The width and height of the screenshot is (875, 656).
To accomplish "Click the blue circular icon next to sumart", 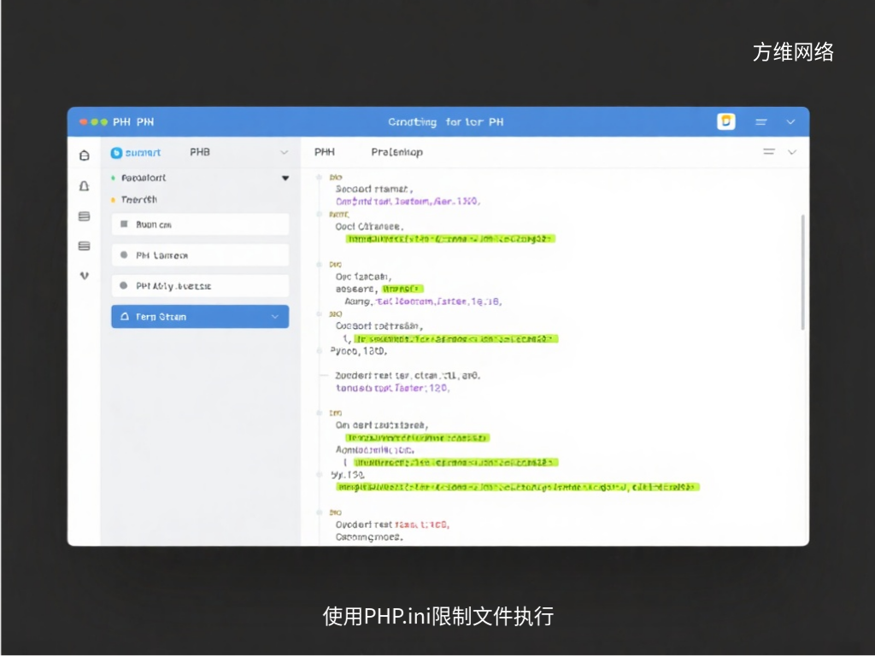I will pyautogui.click(x=116, y=152).
